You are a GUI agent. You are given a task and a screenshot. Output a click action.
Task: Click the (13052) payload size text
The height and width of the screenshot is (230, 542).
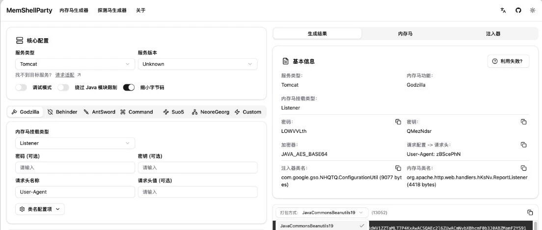(379, 213)
